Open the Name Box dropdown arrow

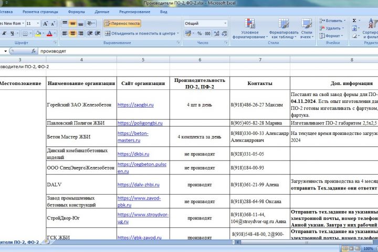[5, 51]
